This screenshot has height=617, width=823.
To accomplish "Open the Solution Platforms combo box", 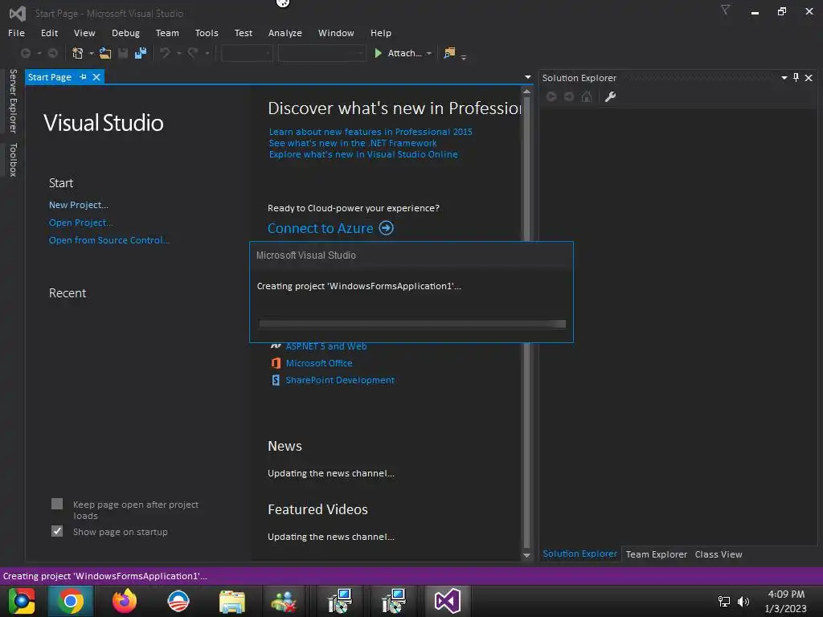I will click(x=321, y=53).
